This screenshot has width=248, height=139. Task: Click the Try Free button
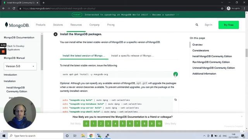coord(229,25)
